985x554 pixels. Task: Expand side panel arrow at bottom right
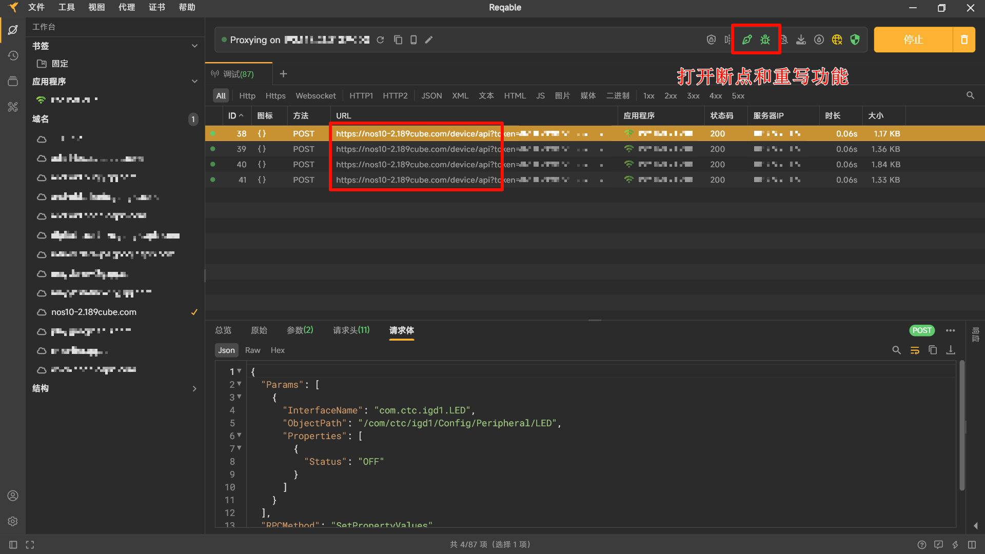coord(975,526)
